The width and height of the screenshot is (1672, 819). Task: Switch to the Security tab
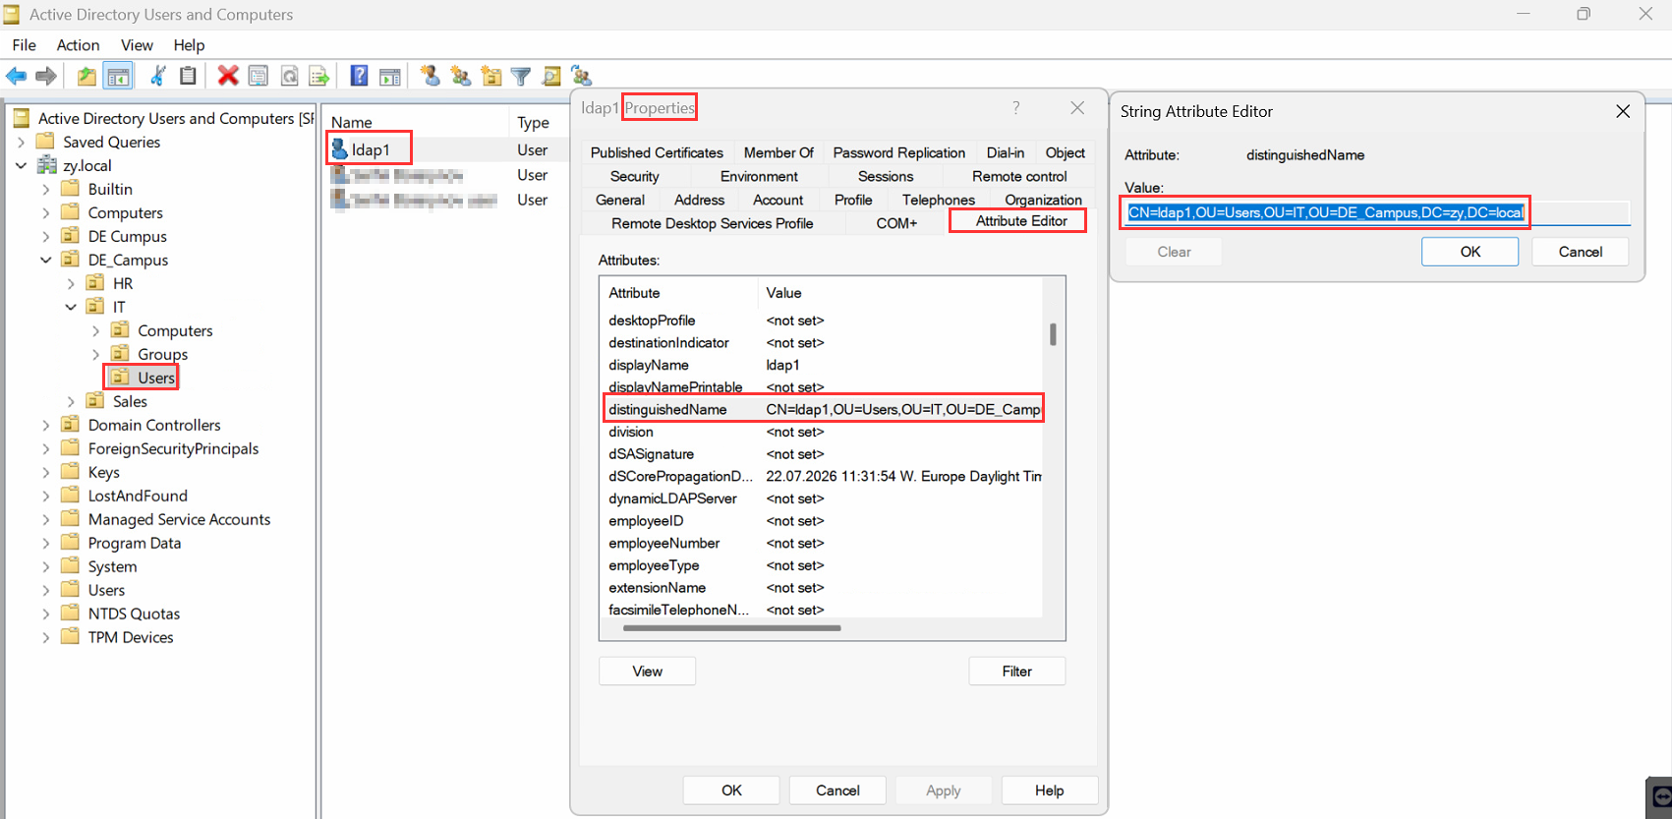tap(635, 176)
